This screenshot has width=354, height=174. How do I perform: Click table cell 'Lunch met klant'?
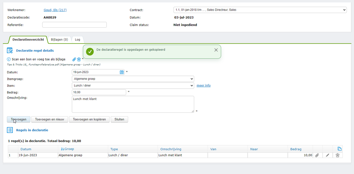(x=182, y=155)
